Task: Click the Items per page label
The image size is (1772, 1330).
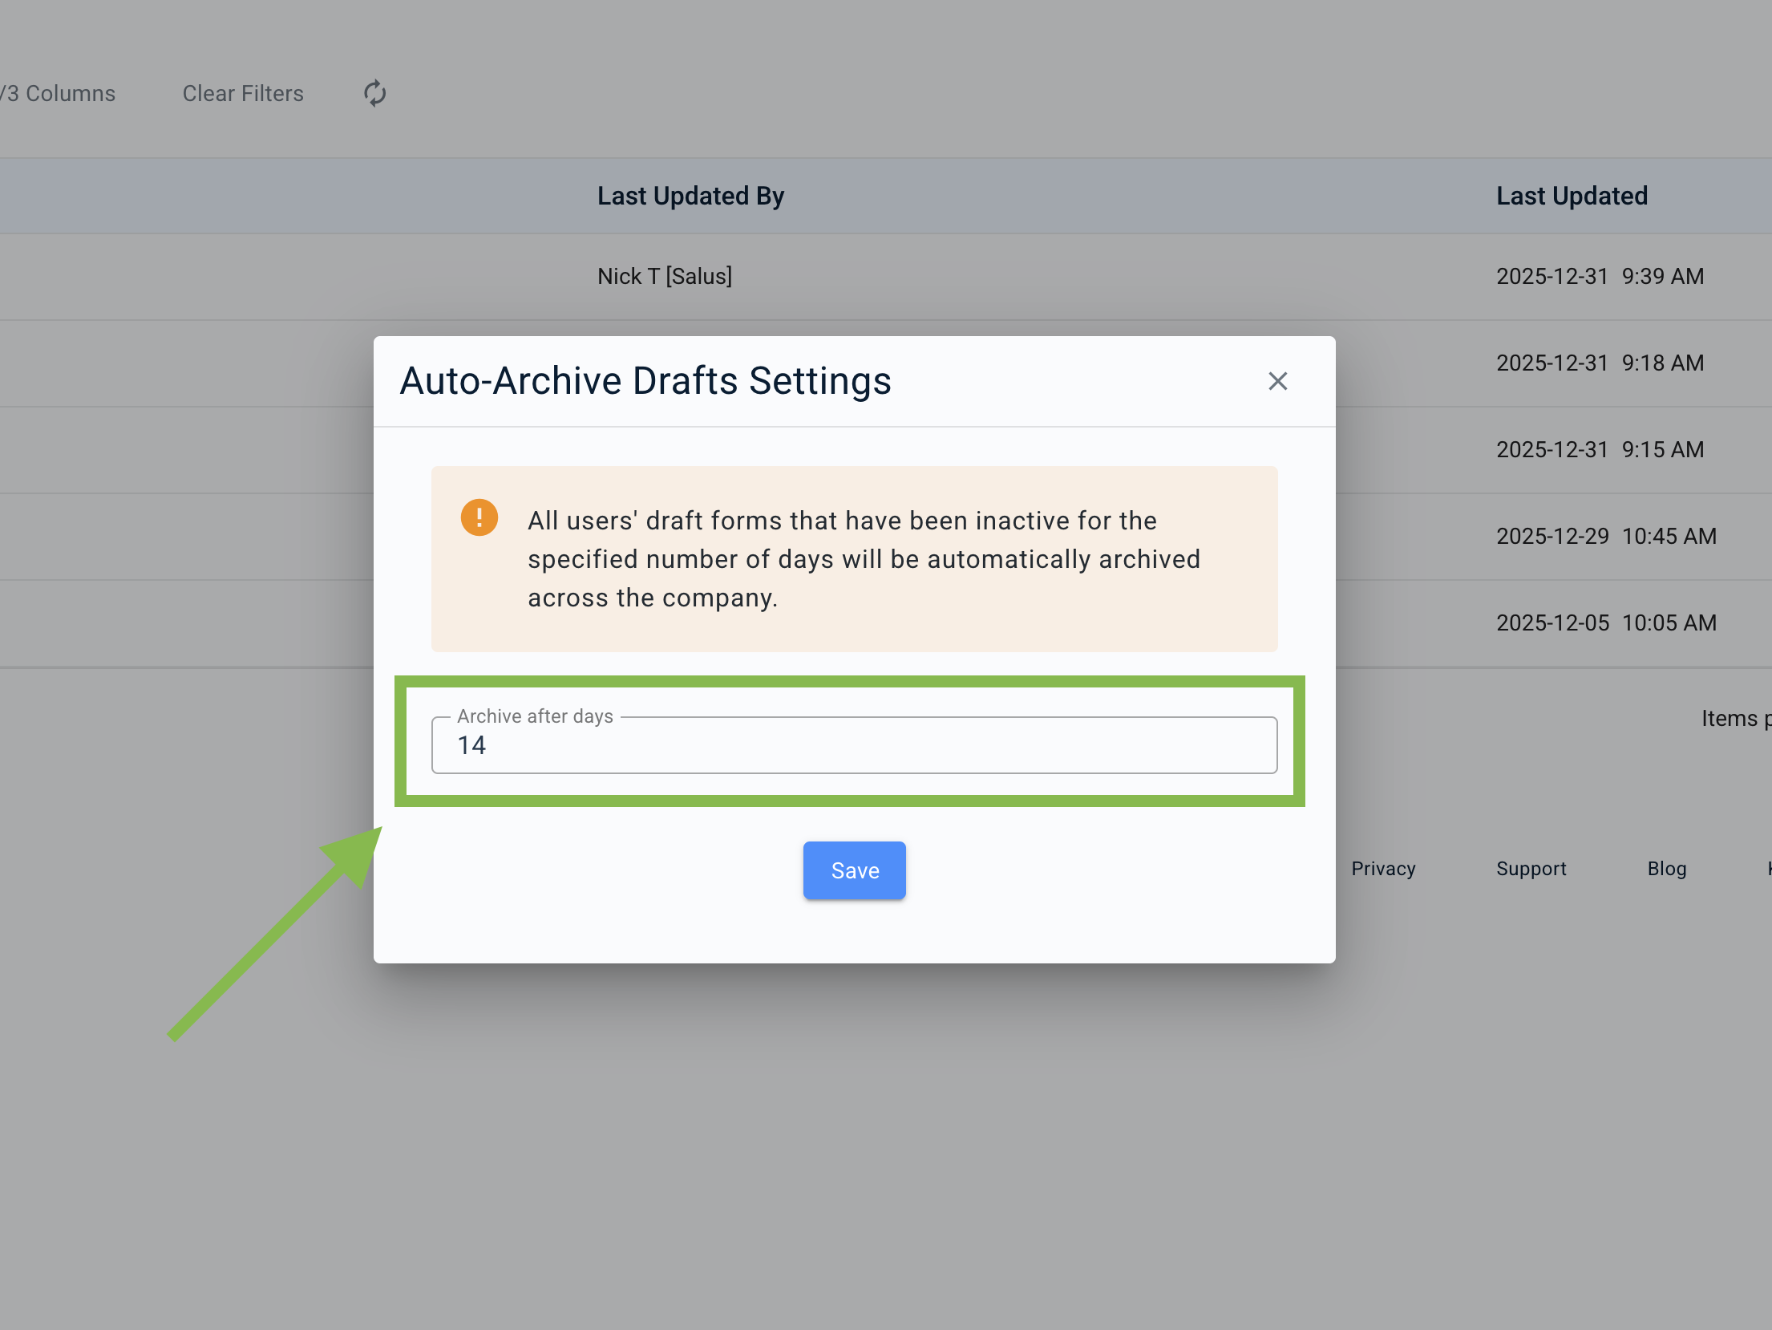Action: pos(1734,719)
